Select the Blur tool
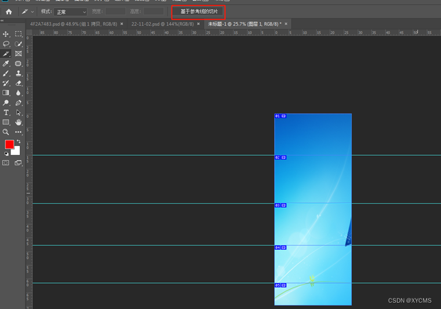 19,93
